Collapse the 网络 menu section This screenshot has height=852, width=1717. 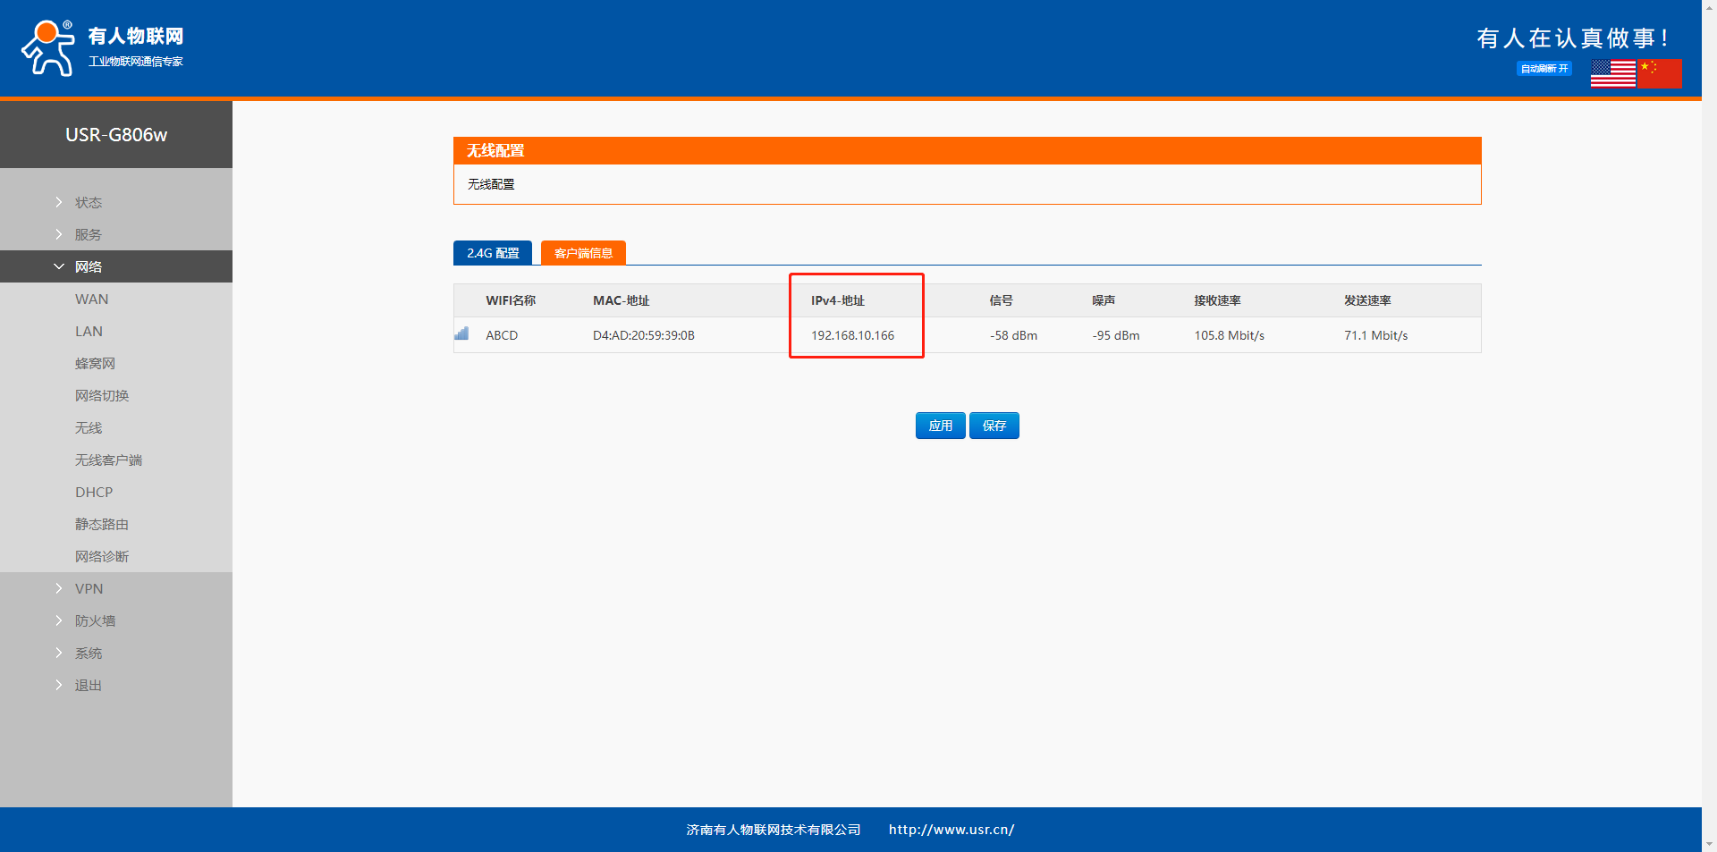(x=88, y=267)
